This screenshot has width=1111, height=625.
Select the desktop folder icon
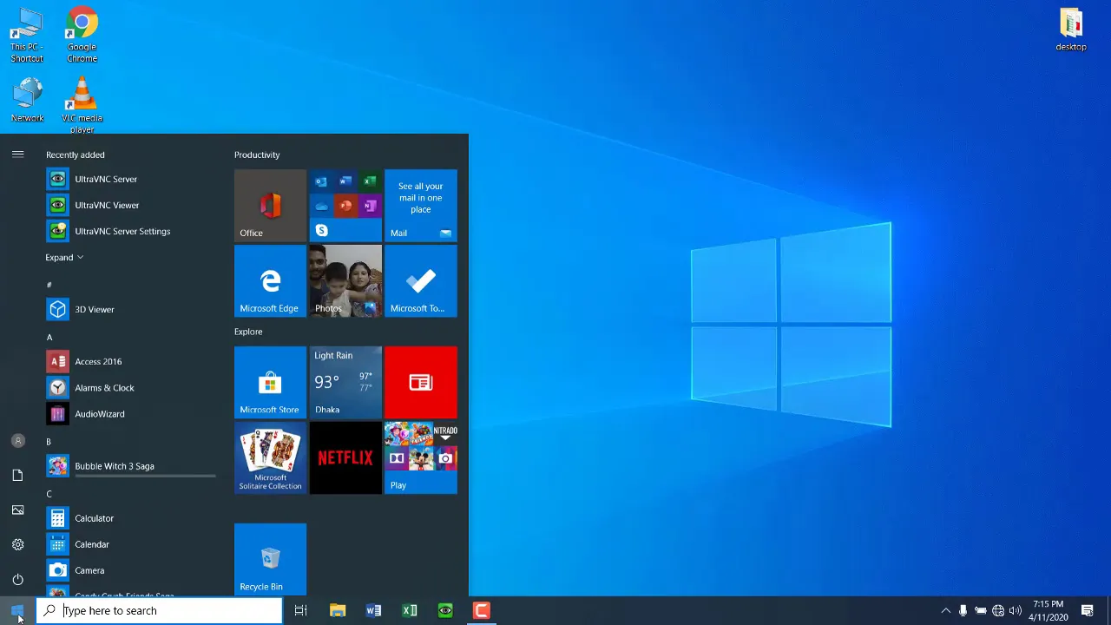[1071, 30]
